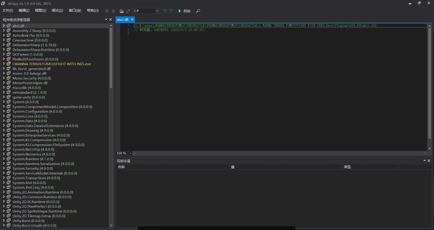Close the abci.dll document tab

pos(132,19)
